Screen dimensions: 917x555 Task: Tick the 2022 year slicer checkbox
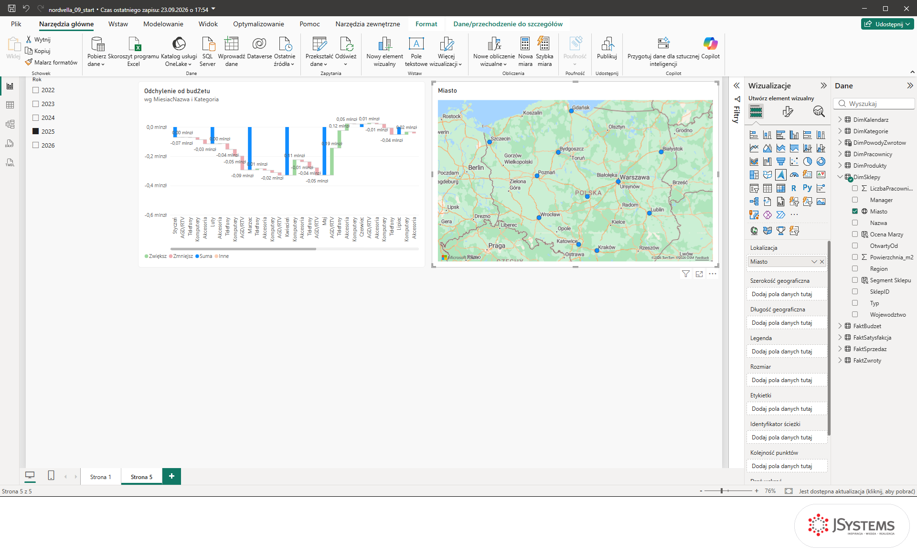click(x=36, y=90)
